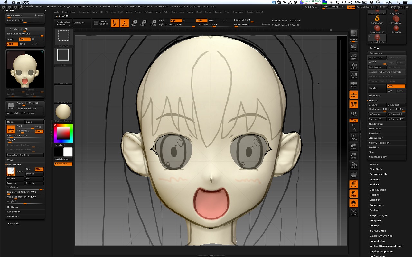Toggle Persp icon in right shelf

point(353,85)
